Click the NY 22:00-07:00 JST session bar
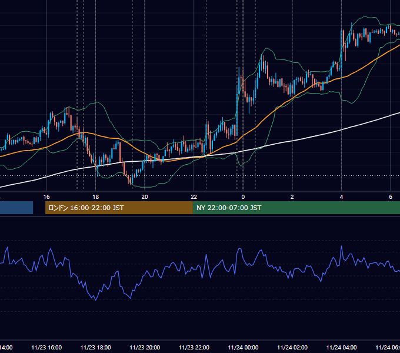400x353 pixels. [x=296, y=208]
